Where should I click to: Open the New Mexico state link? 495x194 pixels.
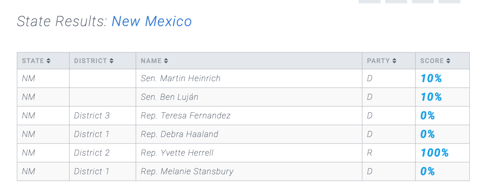click(x=151, y=21)
